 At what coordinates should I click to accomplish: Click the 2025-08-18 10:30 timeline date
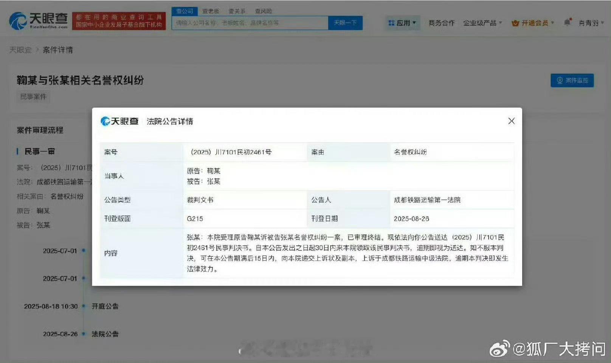51,306
